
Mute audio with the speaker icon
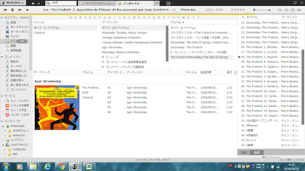(254, 9)
